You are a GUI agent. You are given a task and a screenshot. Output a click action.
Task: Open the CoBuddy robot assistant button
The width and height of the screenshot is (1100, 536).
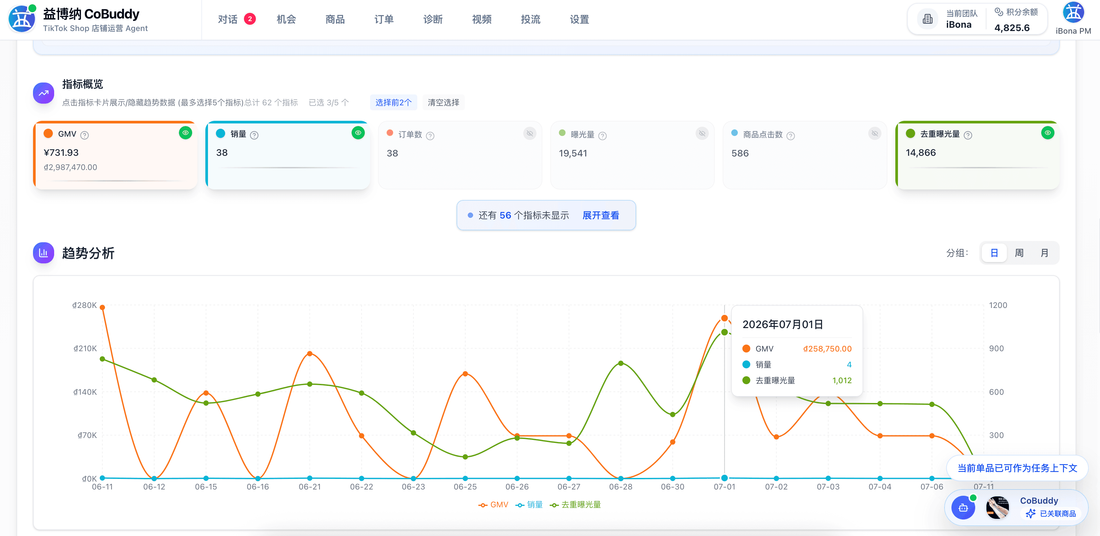point(963,507)
